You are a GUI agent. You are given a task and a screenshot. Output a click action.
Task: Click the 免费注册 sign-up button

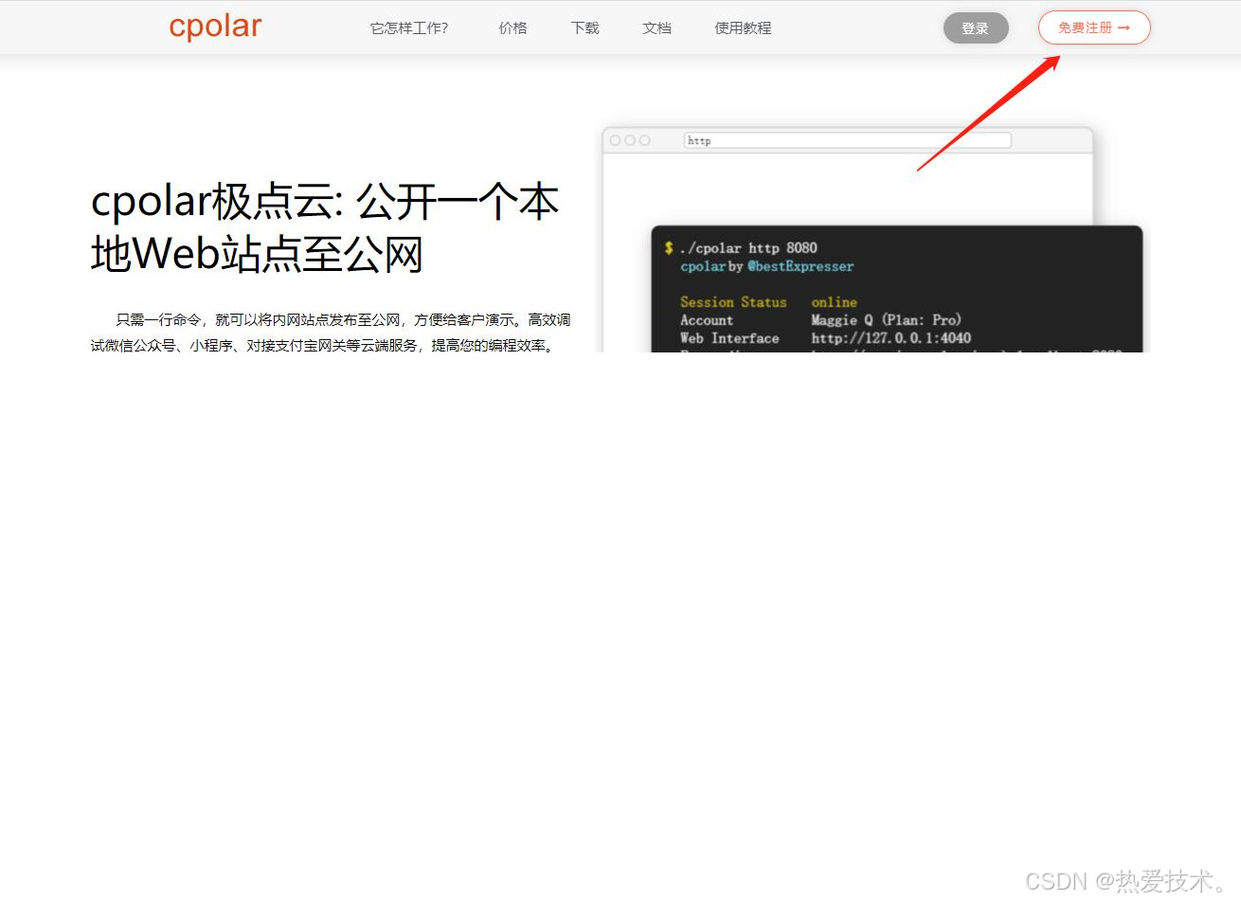click(x=1094, y=27)
